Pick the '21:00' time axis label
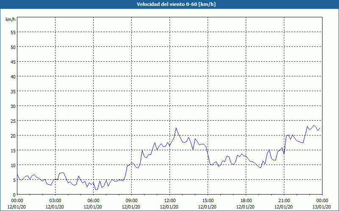The image size is (339, 211). click(284, 201)
